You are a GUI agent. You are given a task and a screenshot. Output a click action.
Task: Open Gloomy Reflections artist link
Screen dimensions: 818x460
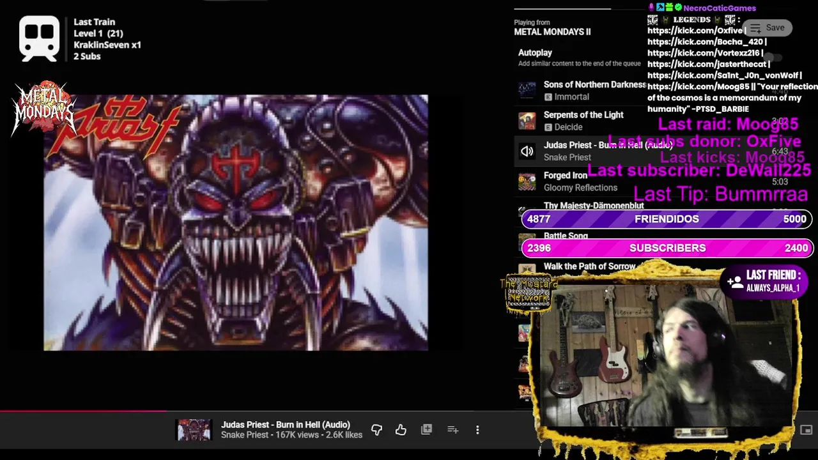580,188
